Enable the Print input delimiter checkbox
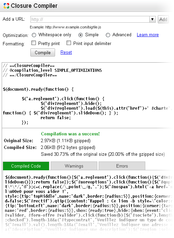 click(69, 43)
